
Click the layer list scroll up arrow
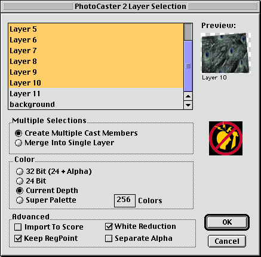pyautogui.click(x=188, y=97)
